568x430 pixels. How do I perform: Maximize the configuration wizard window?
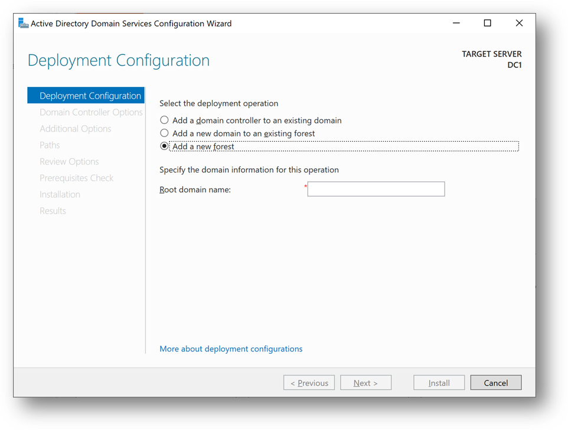487,24
